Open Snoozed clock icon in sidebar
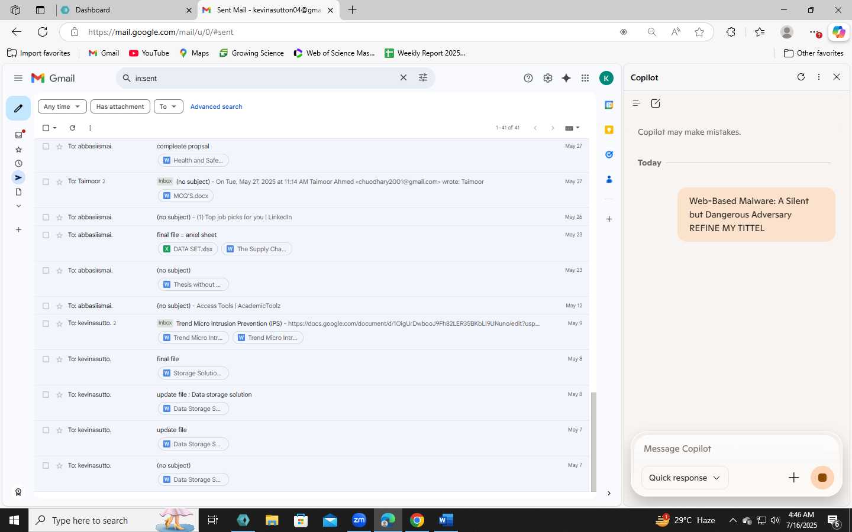Image resolution: width=852 pixels, height=532 pixels. [x=18, y=164]
